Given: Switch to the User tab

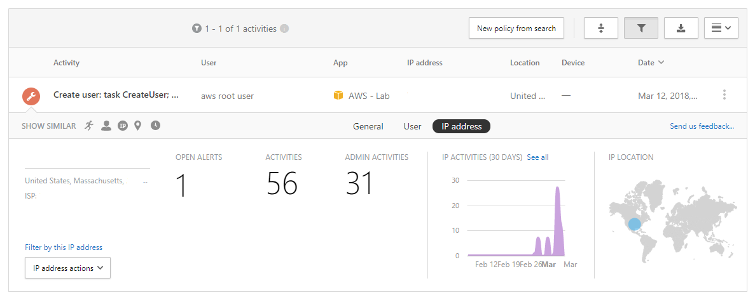Looking at the screenshot, I should (x=413, y=127).
